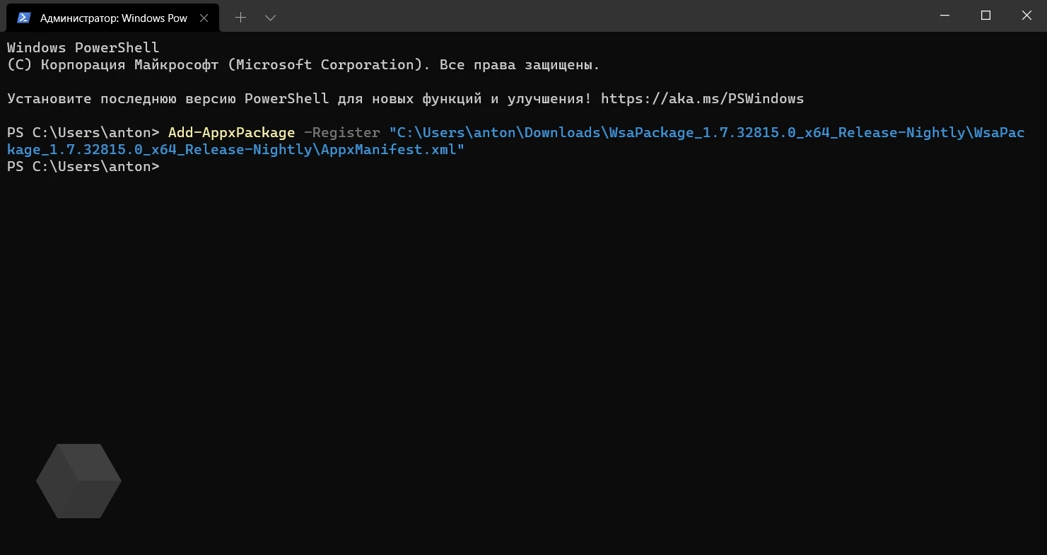
Task: Click the Microsoft Corporation copyright line
Action: 303,65
